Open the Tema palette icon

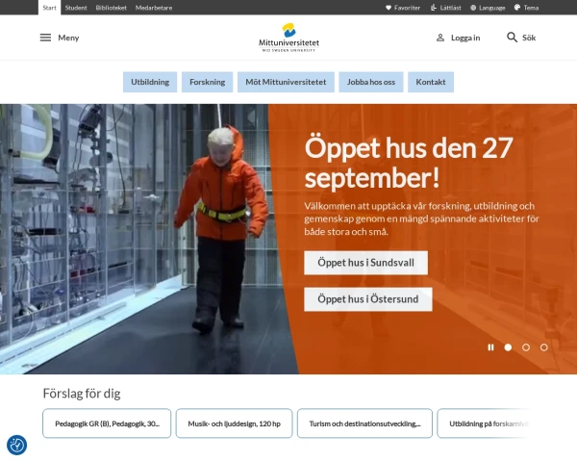coord(517,8)
